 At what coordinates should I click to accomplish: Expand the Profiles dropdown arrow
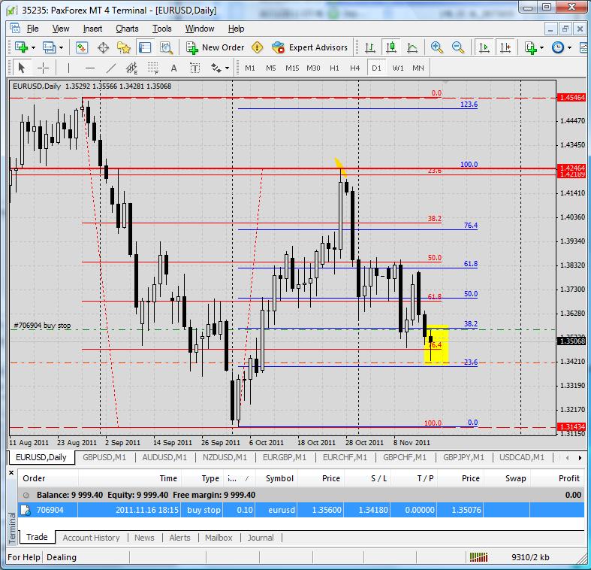pyautogui.click(x=62, y=47)
